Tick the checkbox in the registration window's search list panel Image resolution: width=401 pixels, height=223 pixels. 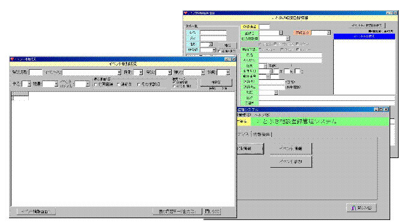(219, 51)
